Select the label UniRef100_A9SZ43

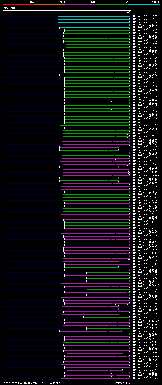point(145,61)
